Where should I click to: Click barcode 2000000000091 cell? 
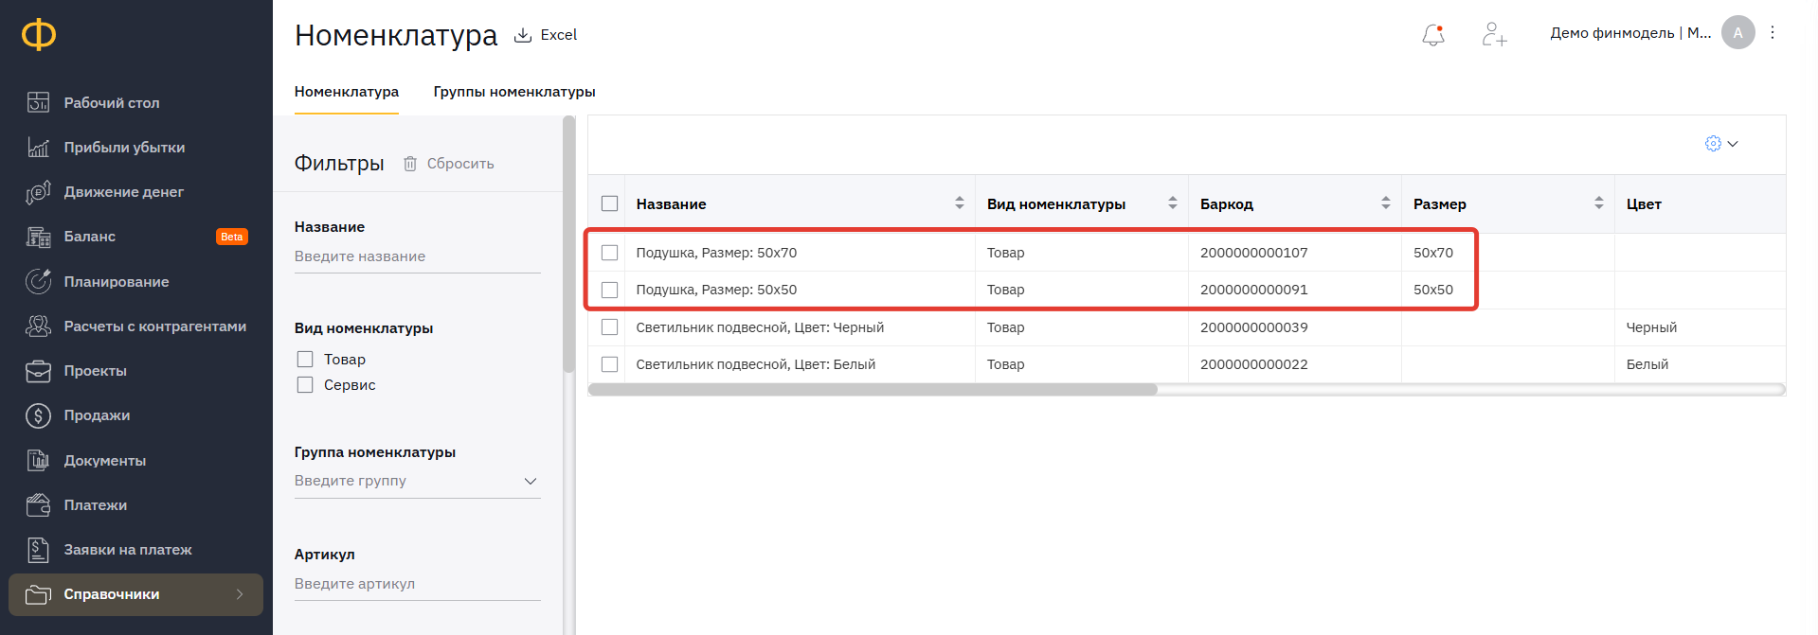(x=1253, y=290)
